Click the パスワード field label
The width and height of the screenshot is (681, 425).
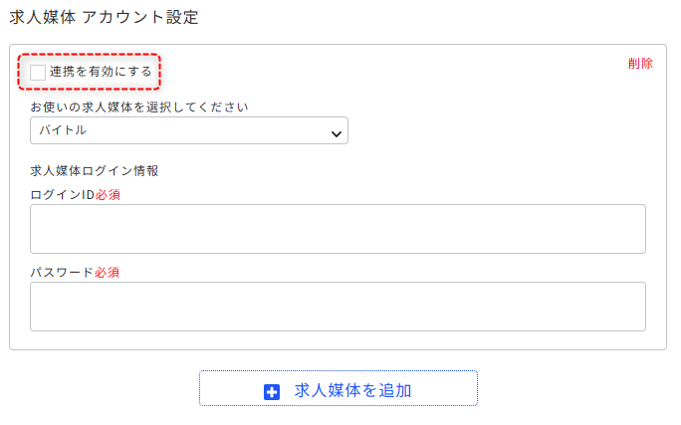(x=62, y=271)
